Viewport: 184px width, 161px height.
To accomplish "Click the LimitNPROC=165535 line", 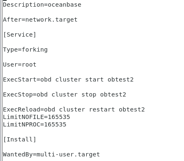I will [34, 124].
